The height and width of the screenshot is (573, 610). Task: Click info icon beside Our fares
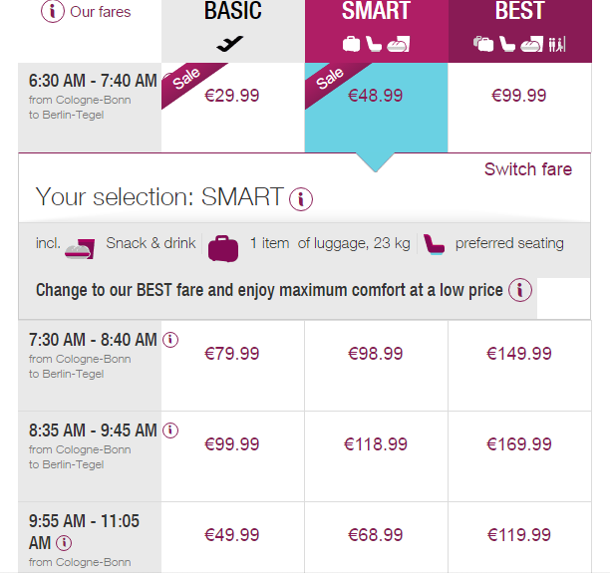click(x=53, y=12)
